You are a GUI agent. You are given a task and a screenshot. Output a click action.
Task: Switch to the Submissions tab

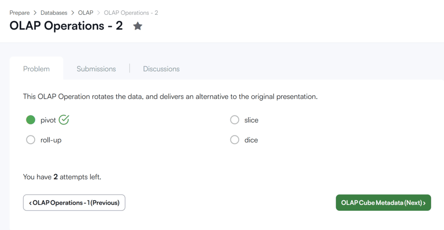pyautogui.click(x=96, y=69)
